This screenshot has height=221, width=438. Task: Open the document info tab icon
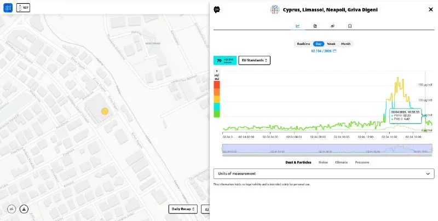coord(315,26)
